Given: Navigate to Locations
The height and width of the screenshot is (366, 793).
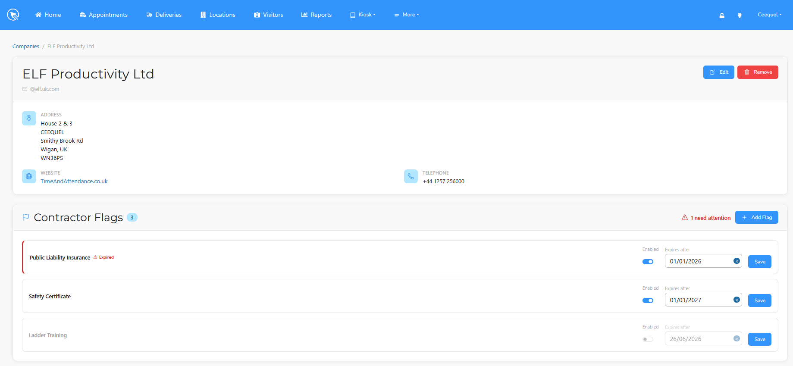Looking at the screenshot, I should tap(218, 15).
